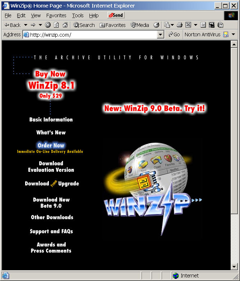
Task: Open the View menu
Action: (x=36, y=15)
